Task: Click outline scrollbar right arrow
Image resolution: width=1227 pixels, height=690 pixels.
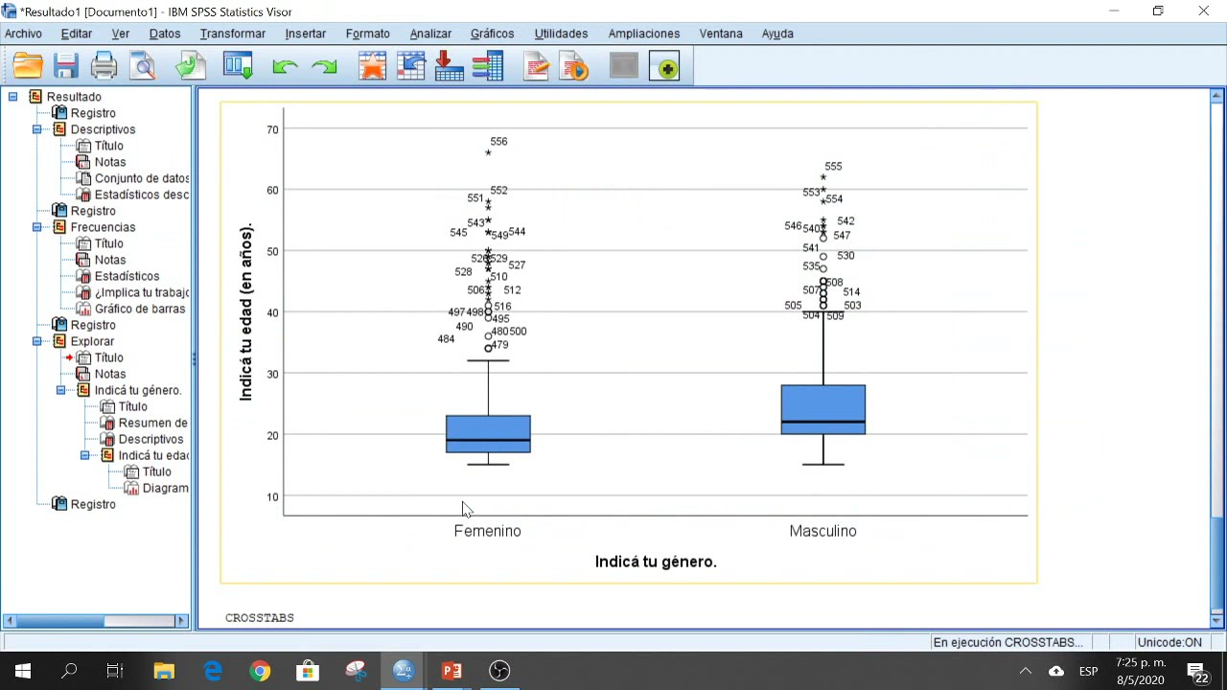Action: (x=181, y=621)
